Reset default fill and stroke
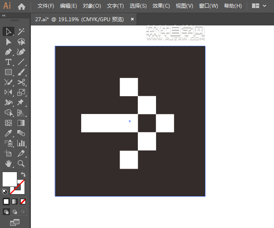The image size is (274, 228). click(x=5, y=192)
